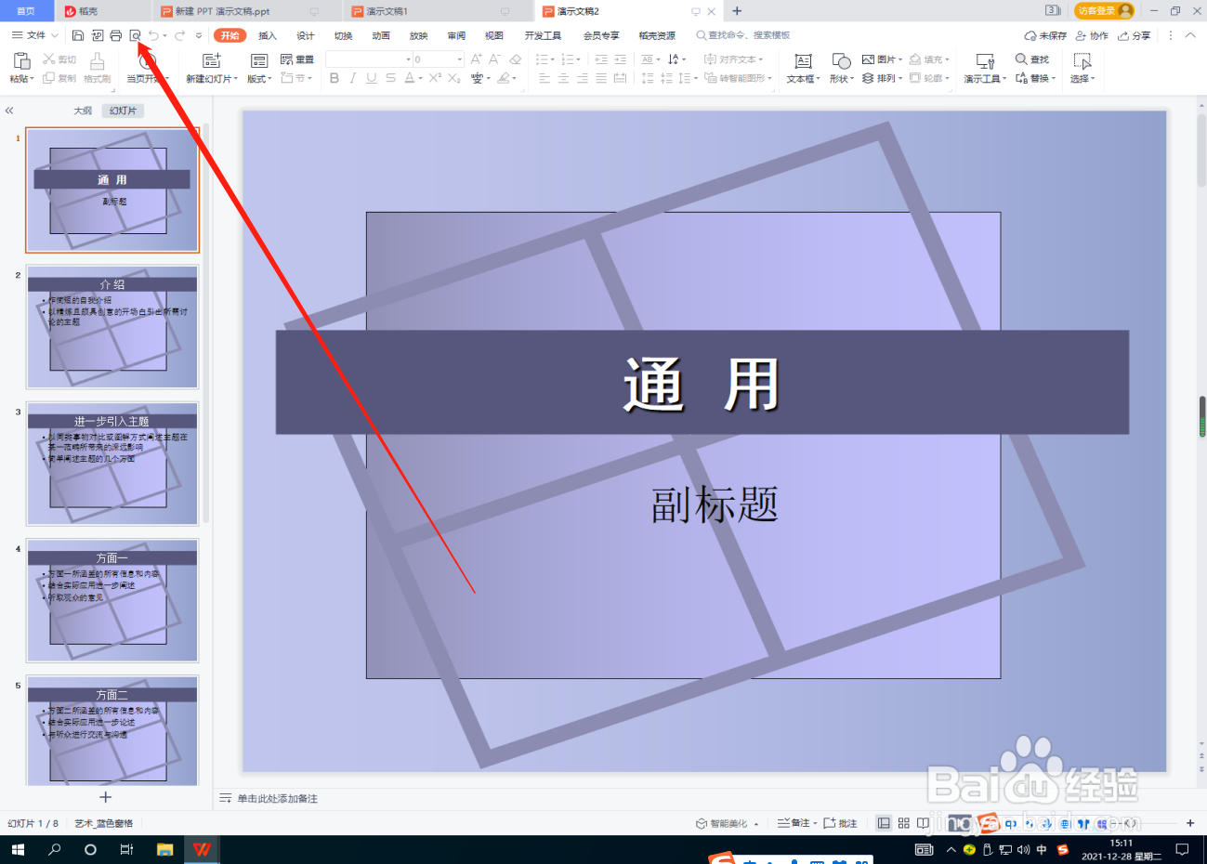Click the Save icon in quick access toolbar
This screenshot has height=864, width=1207.
[x=77, y=34]
